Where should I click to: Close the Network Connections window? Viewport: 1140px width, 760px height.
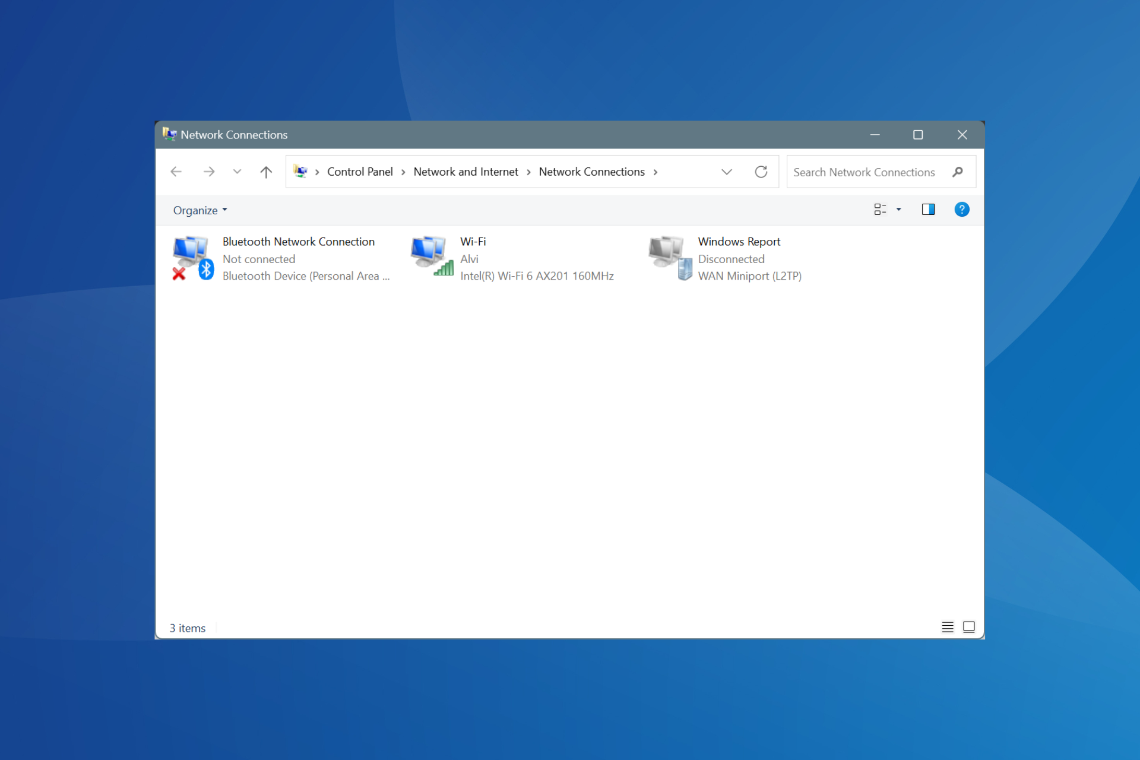962,135
